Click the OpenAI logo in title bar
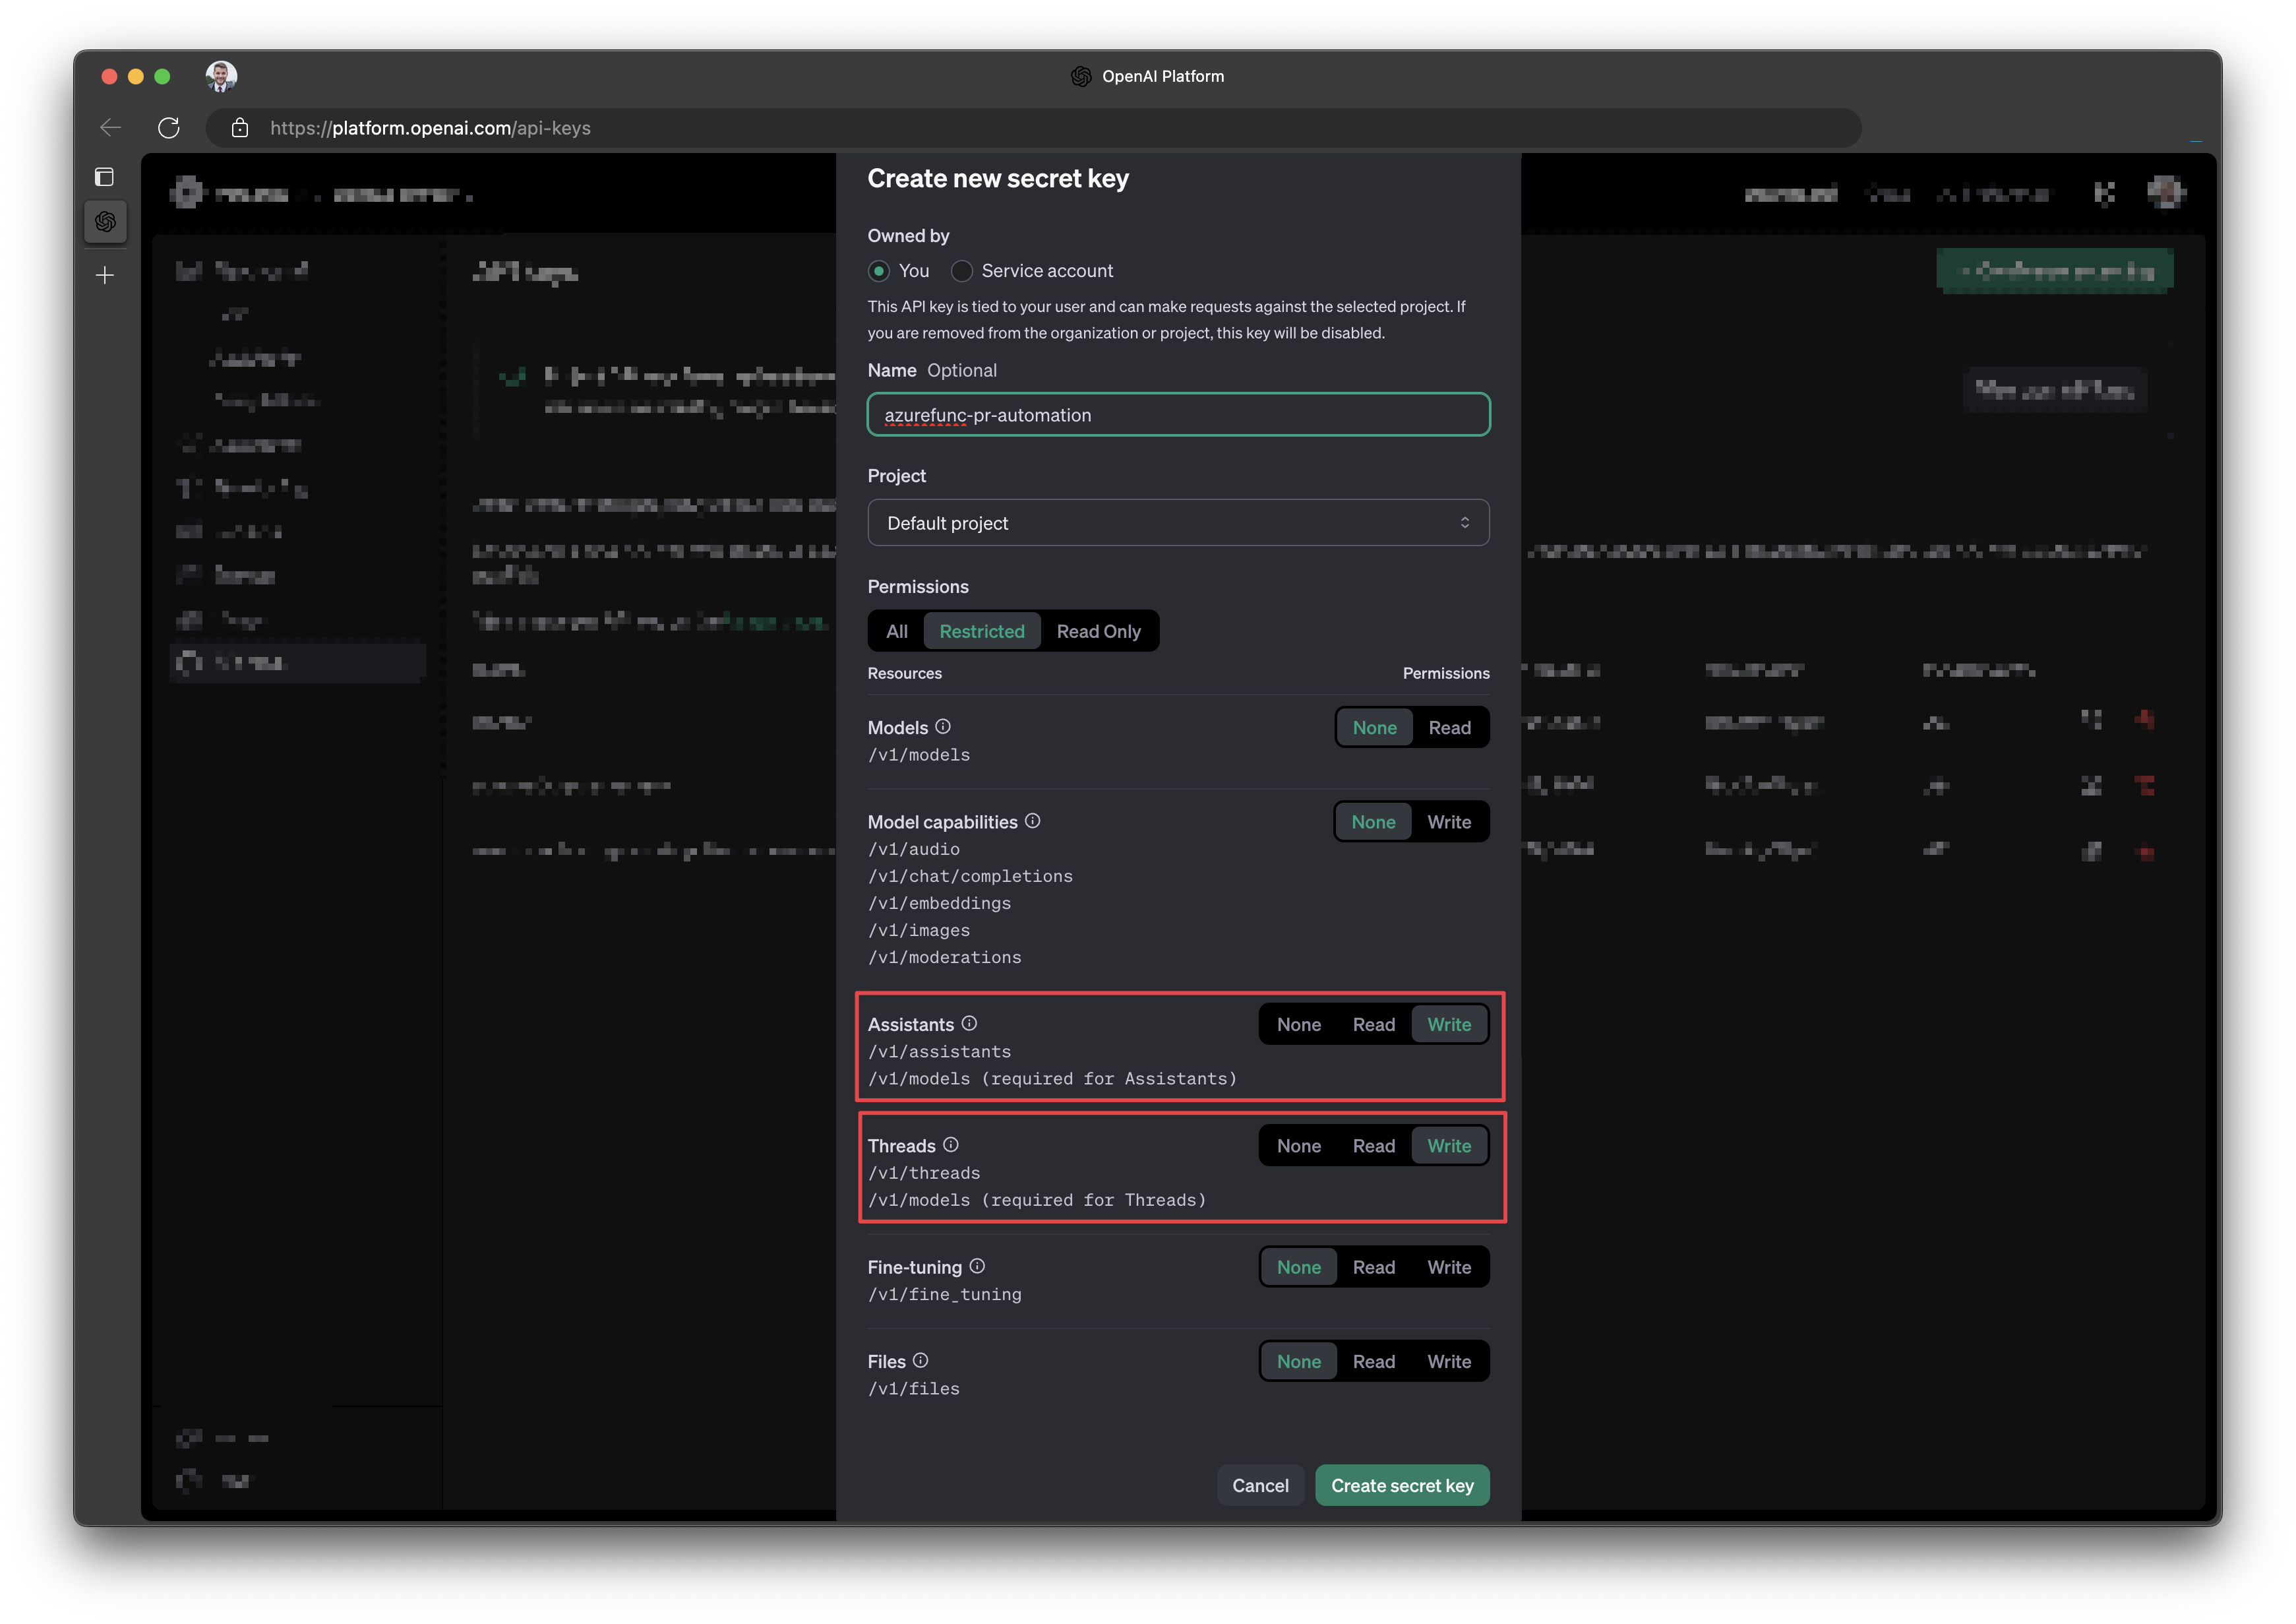The image size is (2296, 1624). [x=1081, y=76]
